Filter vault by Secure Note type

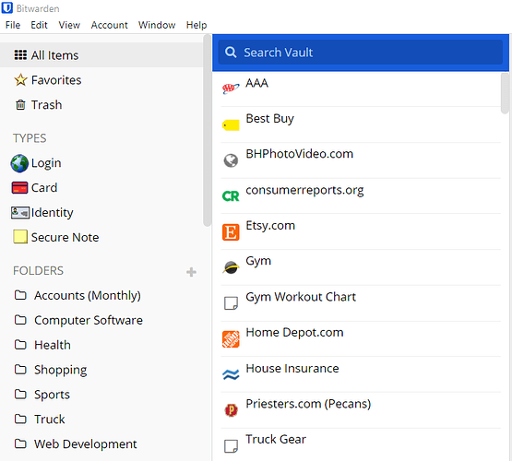point(65,237)
